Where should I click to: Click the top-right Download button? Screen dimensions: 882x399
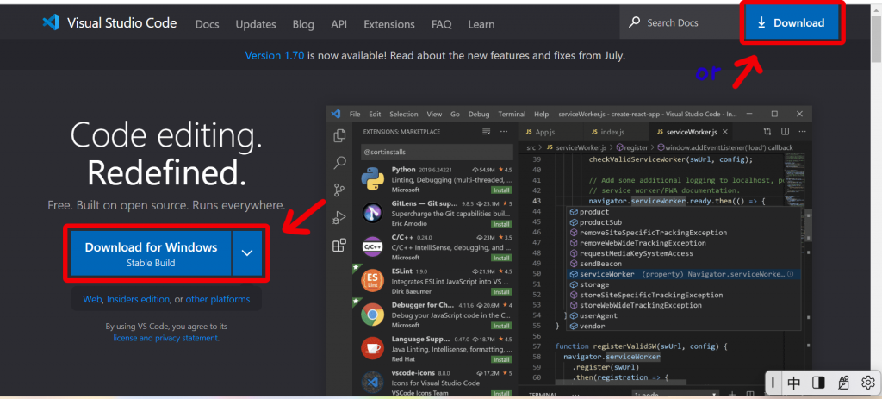[x=792, y=23]
